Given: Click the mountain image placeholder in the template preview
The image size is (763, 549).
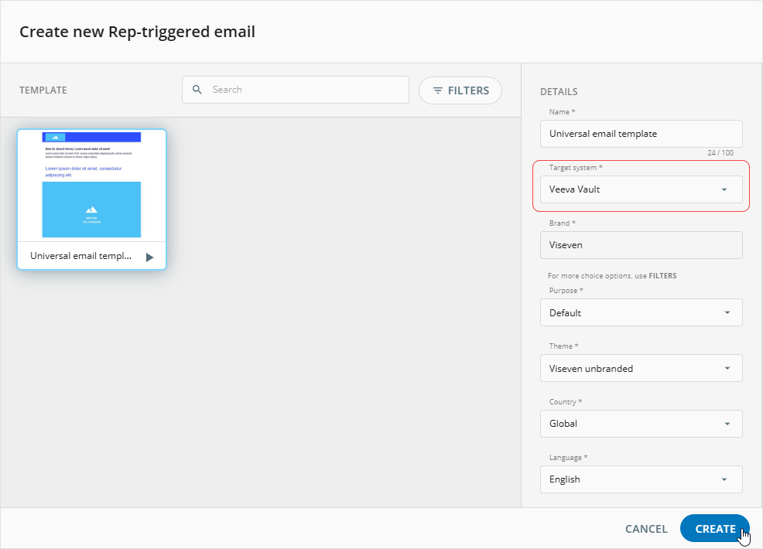Looking at the screenshot, I should pyautogui.click(x=91, y=210).
